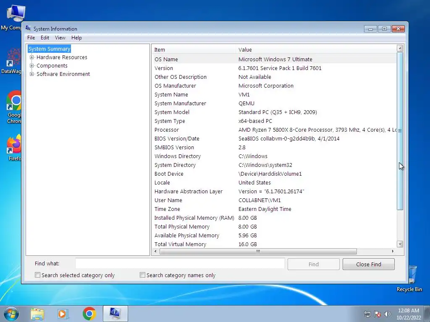The height and width of the screenshot is (322, 430).
Task: Select the Total Virtual Memory row
Action: pos(274,244)
